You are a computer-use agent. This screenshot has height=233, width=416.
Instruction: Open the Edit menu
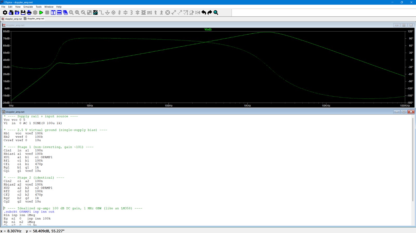pos(10,7)
